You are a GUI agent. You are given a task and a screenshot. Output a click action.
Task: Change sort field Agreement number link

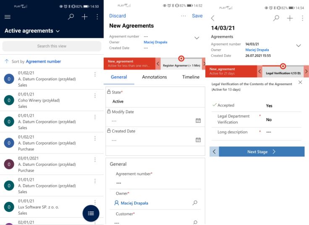point(43,61)
